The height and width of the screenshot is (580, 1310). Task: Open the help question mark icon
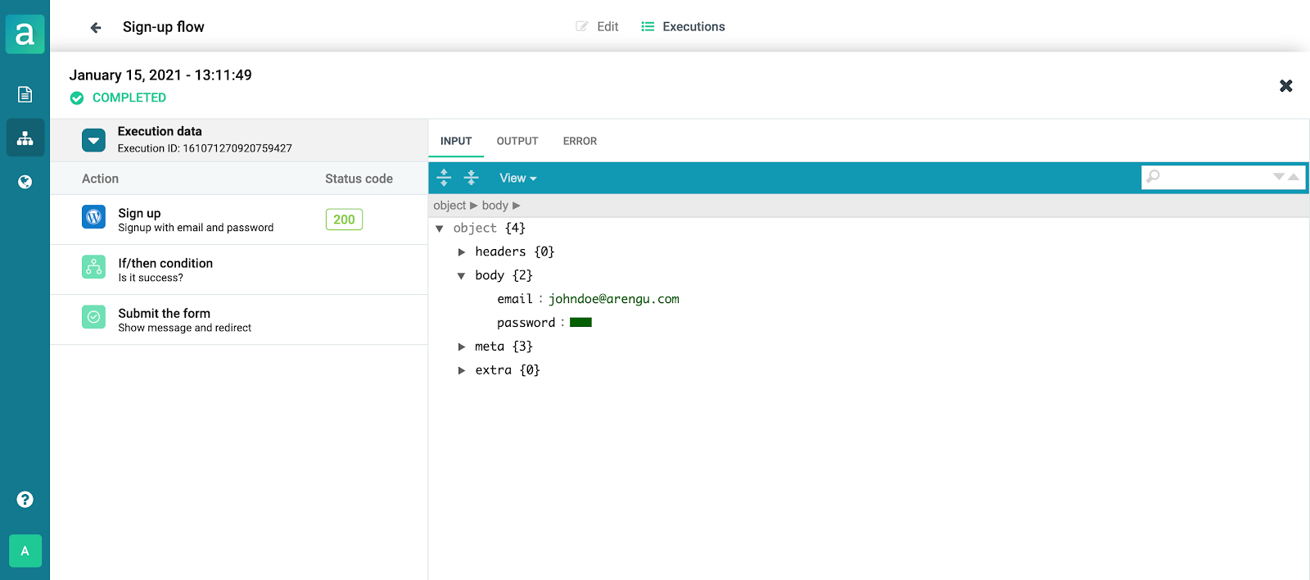(x=25, y=499)
